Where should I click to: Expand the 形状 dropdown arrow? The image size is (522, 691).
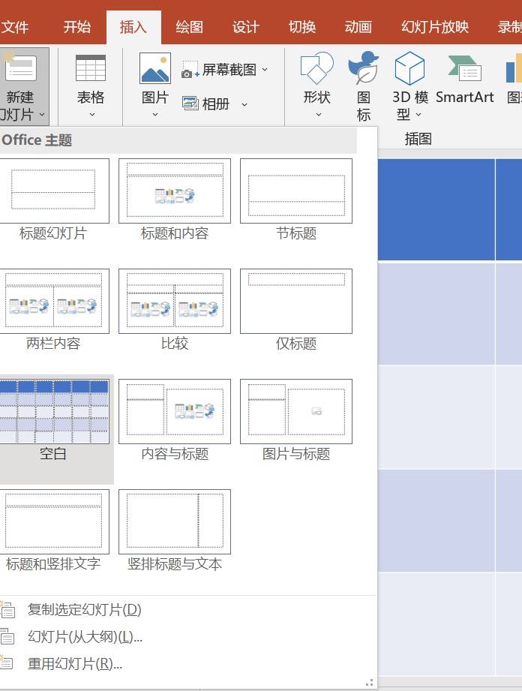[319, 115]
